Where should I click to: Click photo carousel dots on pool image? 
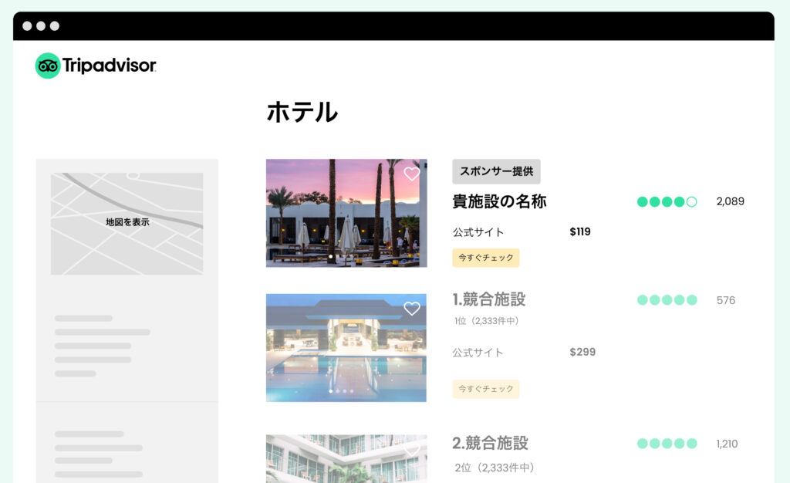[x=341, y=391]
